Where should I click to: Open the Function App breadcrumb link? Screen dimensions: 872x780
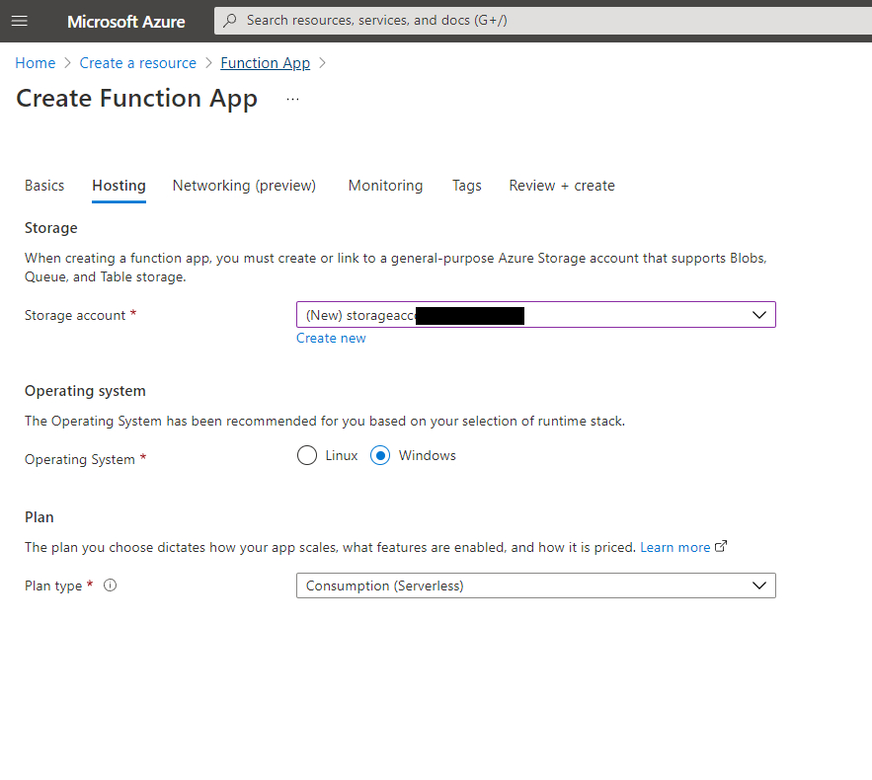pyautogui.click(x=266, y=63)
